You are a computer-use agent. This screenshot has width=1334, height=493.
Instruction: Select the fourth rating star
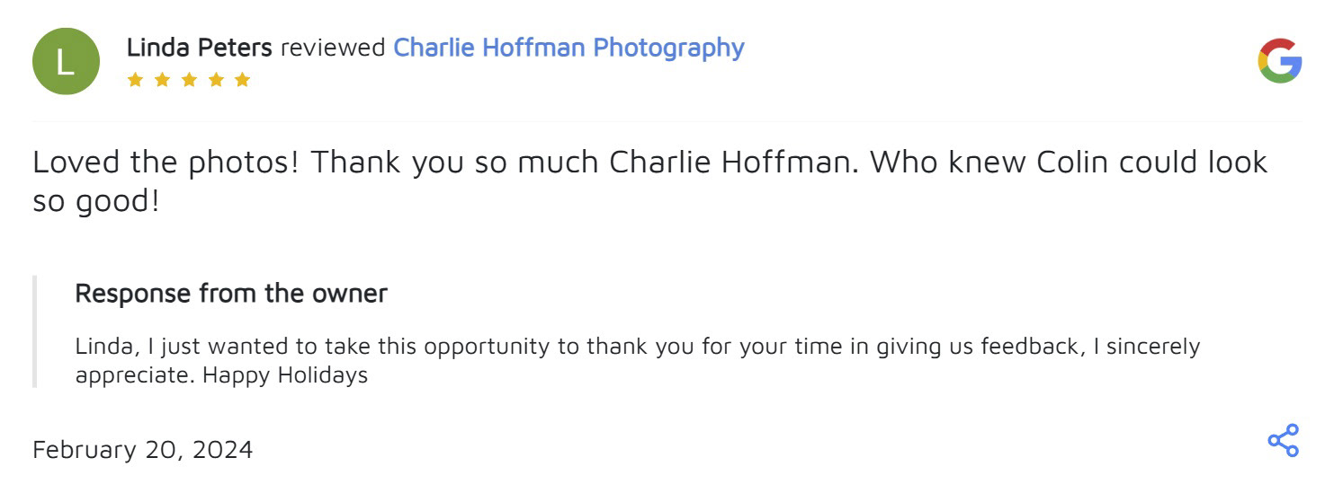215,80
